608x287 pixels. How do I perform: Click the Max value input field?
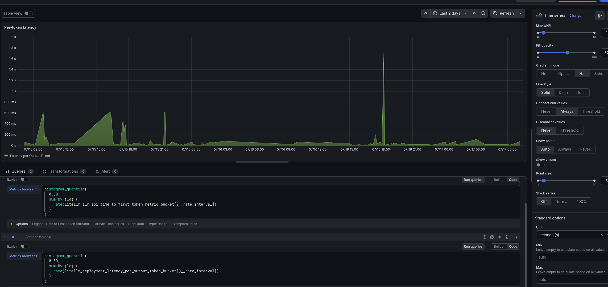coord(572,280)
